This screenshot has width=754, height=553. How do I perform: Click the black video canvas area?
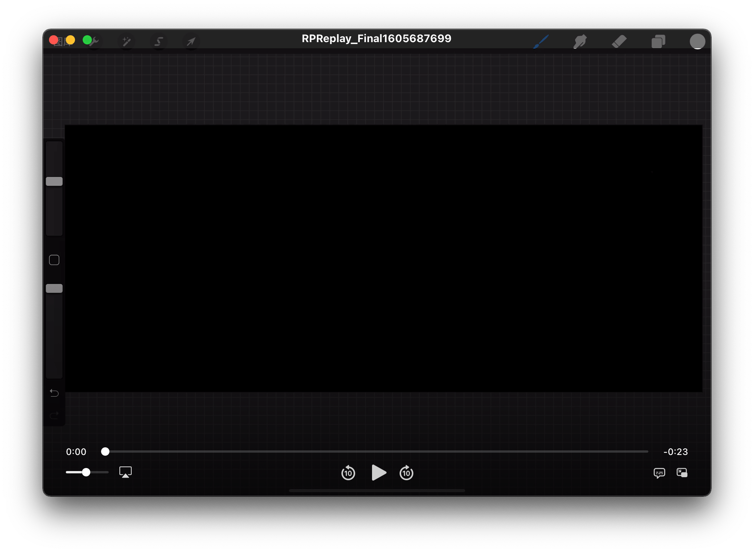(x=384, y=259)
